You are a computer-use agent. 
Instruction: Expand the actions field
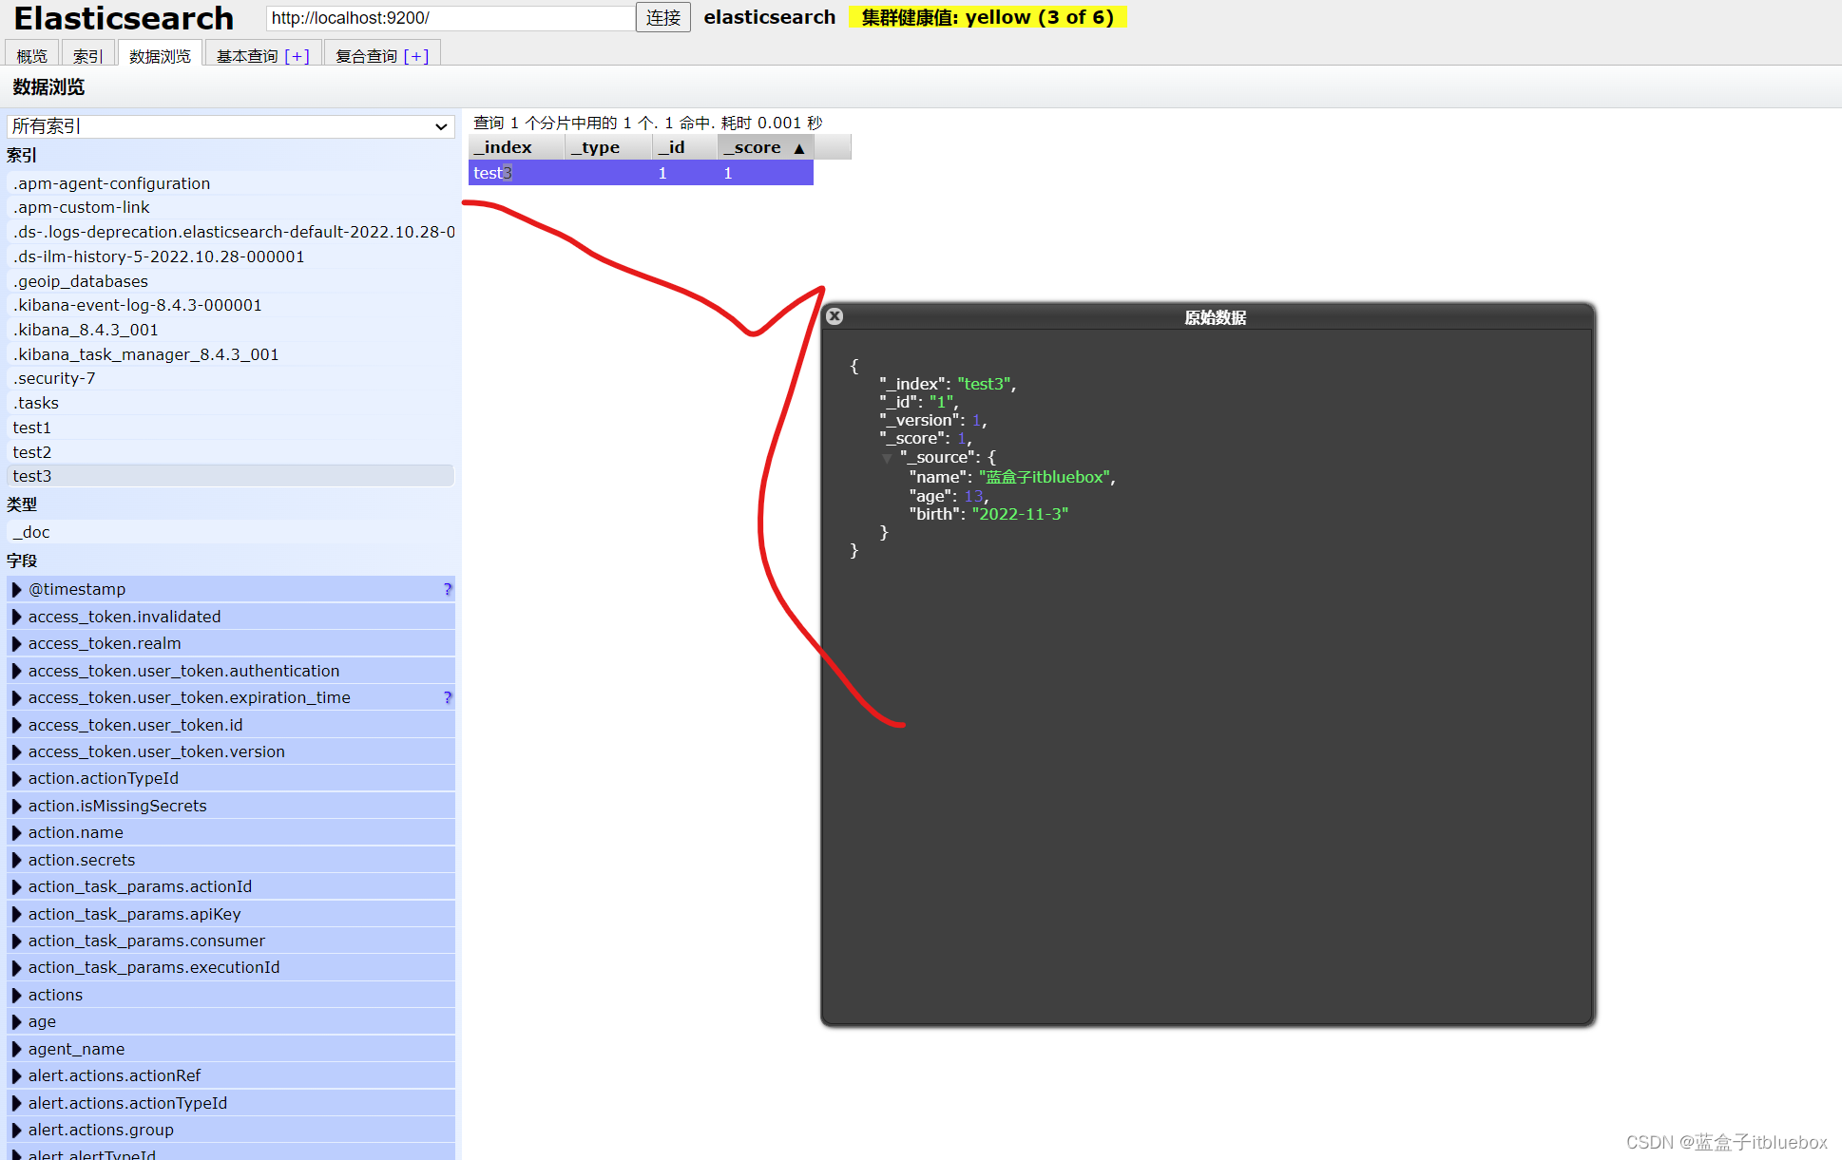click(16, 995)
